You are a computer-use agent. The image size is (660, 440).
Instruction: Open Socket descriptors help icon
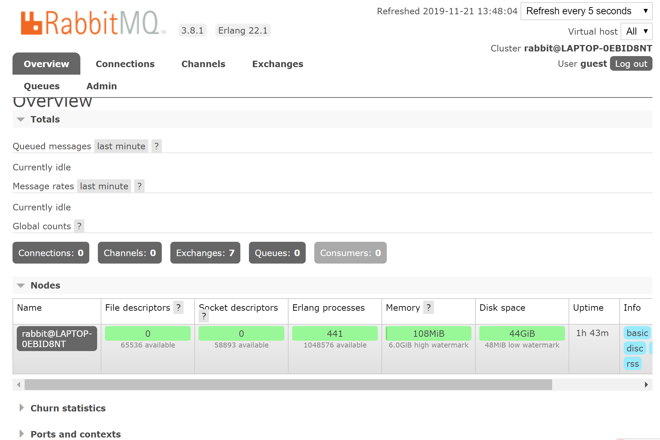[x=204, y=316]
